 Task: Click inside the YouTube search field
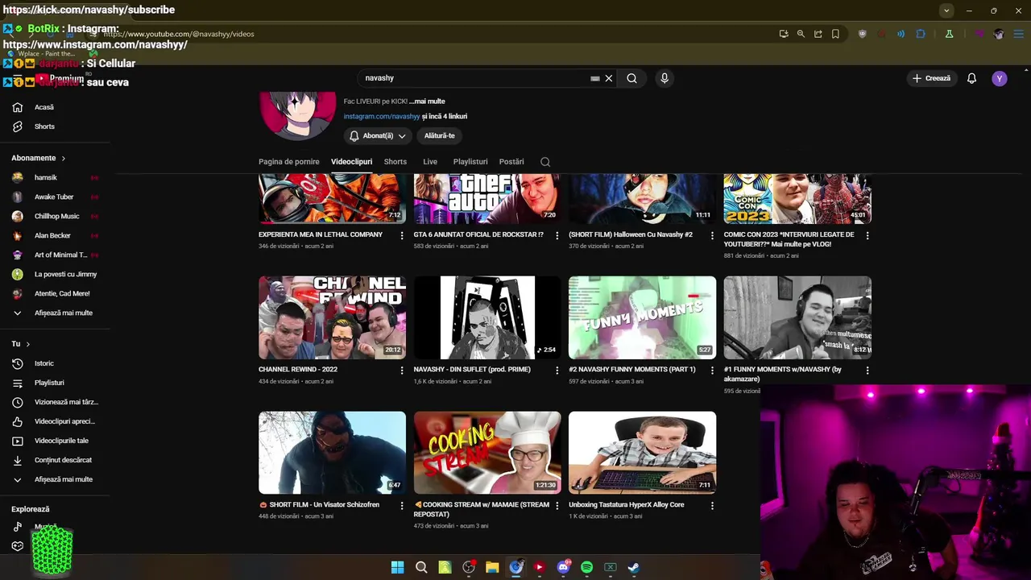point(475,78)
